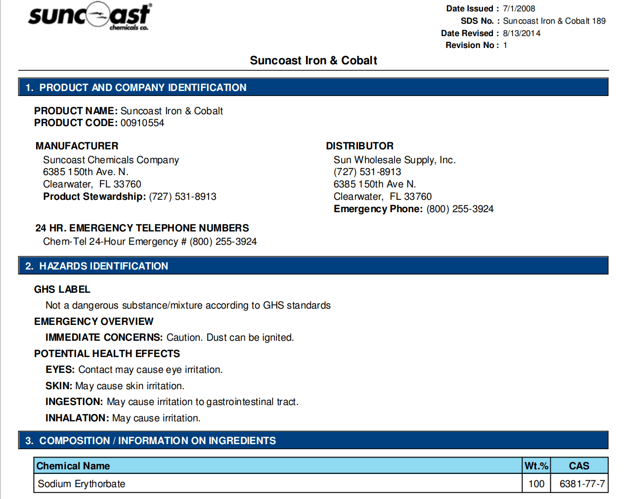
Task: Click the 'CAS' column header
Action: [579, 466]
